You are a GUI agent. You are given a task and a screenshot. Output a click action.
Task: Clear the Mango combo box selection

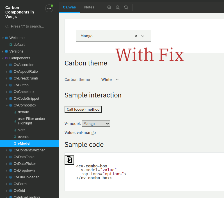(136, 36)
